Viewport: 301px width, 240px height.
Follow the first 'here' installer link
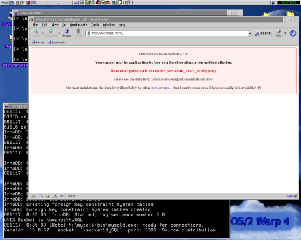pyautogui.click(x=154, y=88)
